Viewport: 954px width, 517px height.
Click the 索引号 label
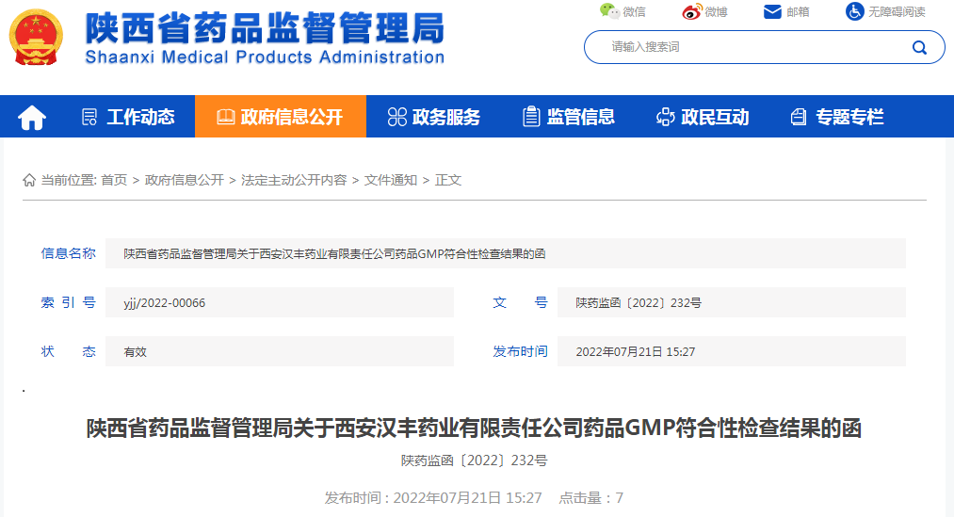point(68,302)
